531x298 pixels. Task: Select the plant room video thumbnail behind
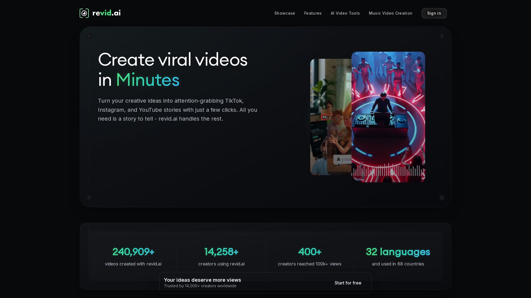click(318, 117)
